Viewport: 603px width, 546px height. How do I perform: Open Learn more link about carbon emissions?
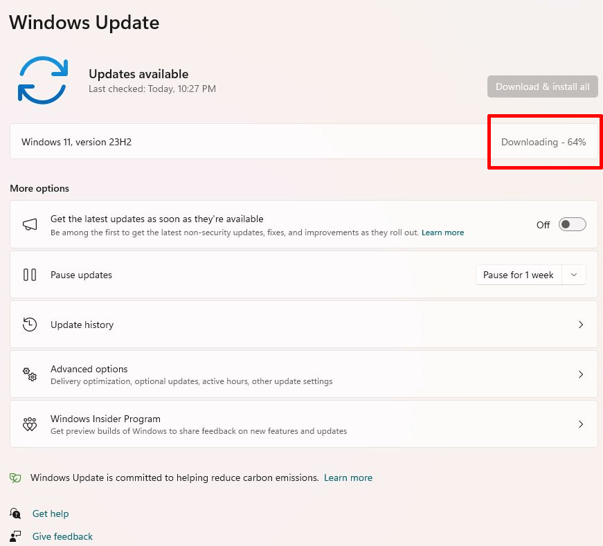point(348,477)
